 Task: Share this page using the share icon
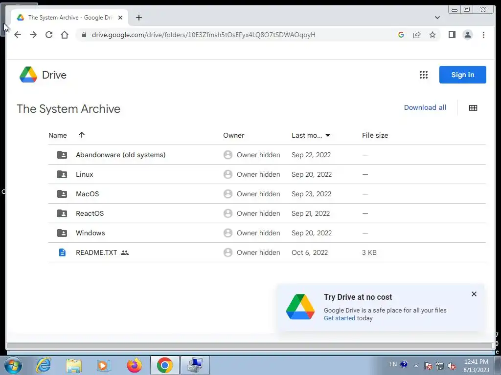[x=417, y=35]
